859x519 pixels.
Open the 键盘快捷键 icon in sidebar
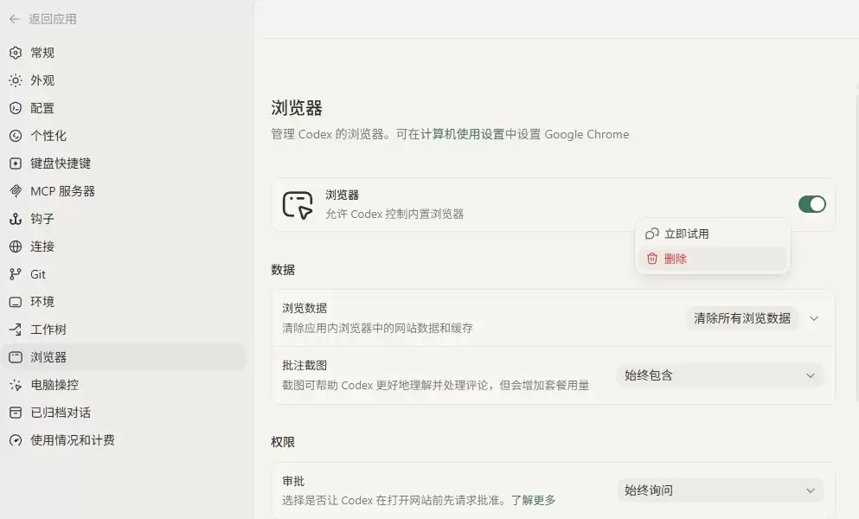tap(16, 163)
